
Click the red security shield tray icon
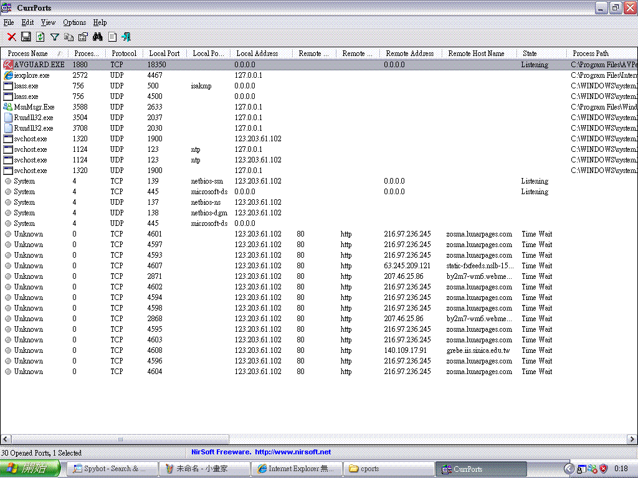point(603,469)
